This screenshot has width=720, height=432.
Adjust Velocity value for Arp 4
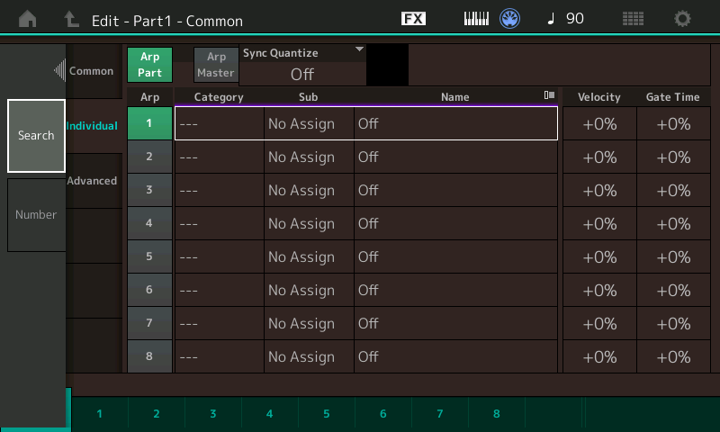pos(599,224)
